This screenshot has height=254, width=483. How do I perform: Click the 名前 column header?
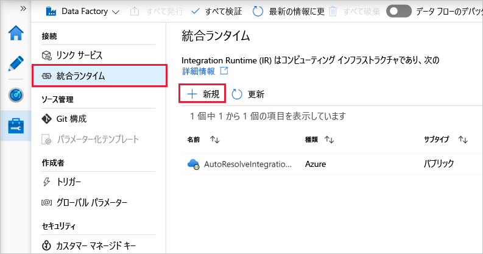tap(194, 139)
